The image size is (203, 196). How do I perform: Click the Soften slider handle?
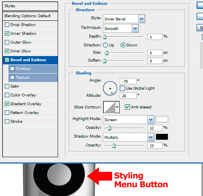point(105,61)
